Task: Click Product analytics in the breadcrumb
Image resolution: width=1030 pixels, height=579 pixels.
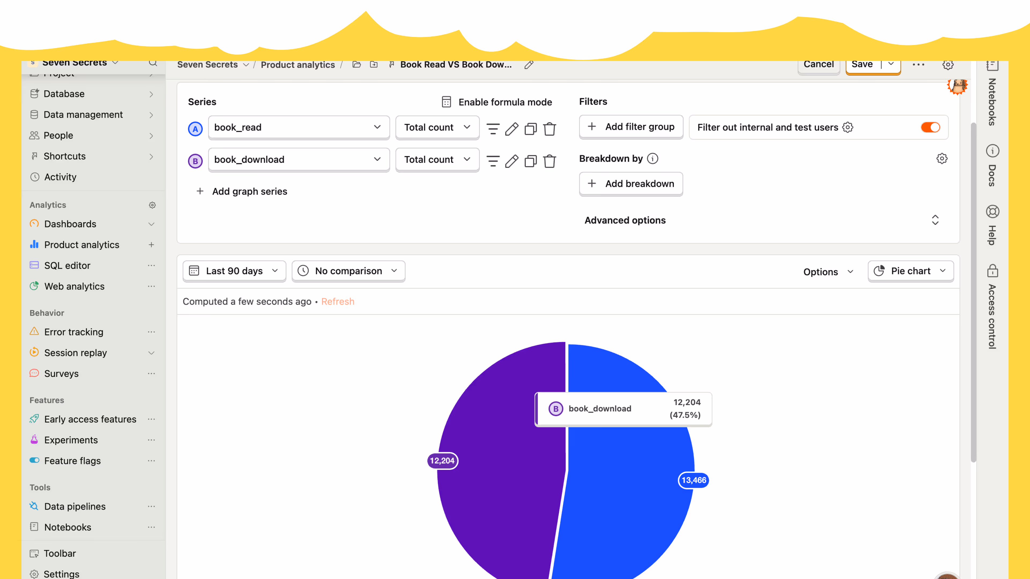Action: pyautogui.click(x=298, y=65)
